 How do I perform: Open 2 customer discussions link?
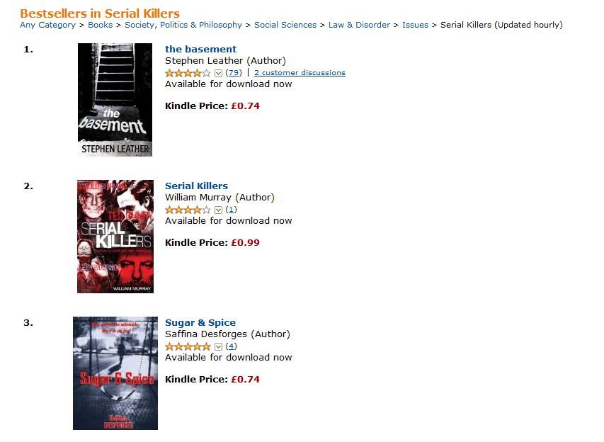point(300,73)
